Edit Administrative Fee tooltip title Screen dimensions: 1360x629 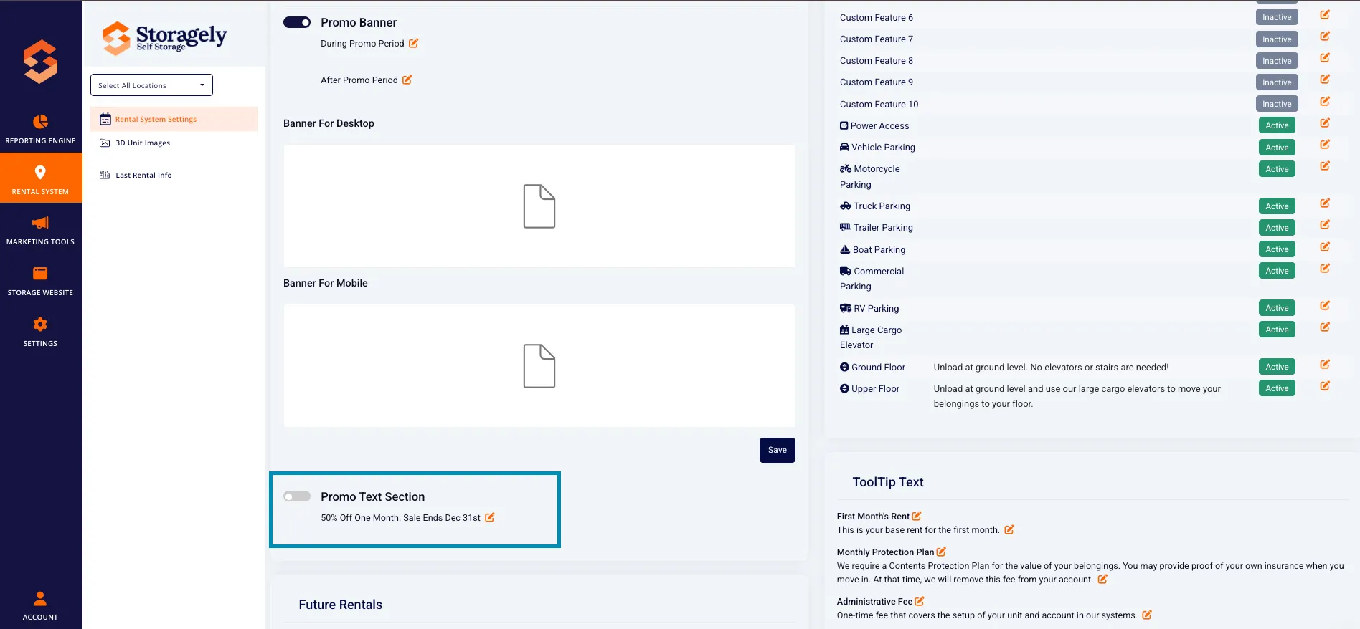pyautogui.click(x=920, y=601)
